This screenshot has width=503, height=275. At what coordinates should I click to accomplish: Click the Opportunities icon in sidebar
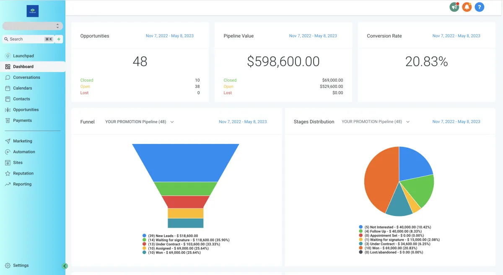tap(8, 110)
